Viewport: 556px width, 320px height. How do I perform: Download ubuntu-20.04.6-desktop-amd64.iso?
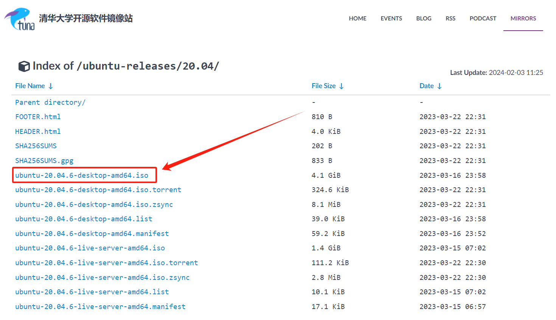[x=83, y=175]
